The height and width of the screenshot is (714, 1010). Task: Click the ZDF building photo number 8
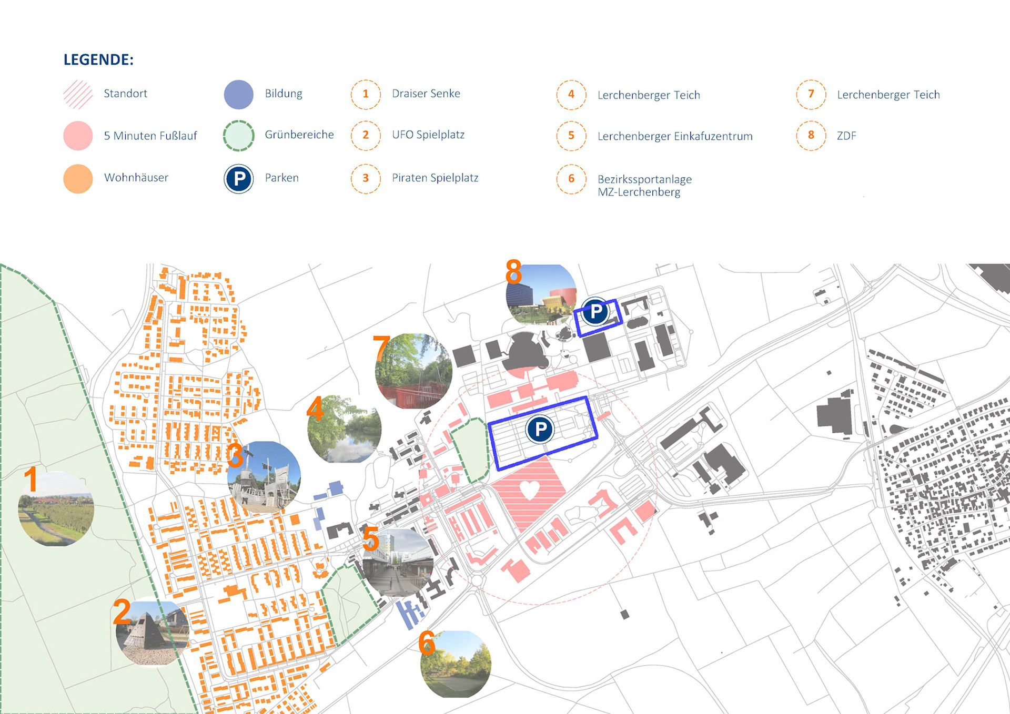542,294
